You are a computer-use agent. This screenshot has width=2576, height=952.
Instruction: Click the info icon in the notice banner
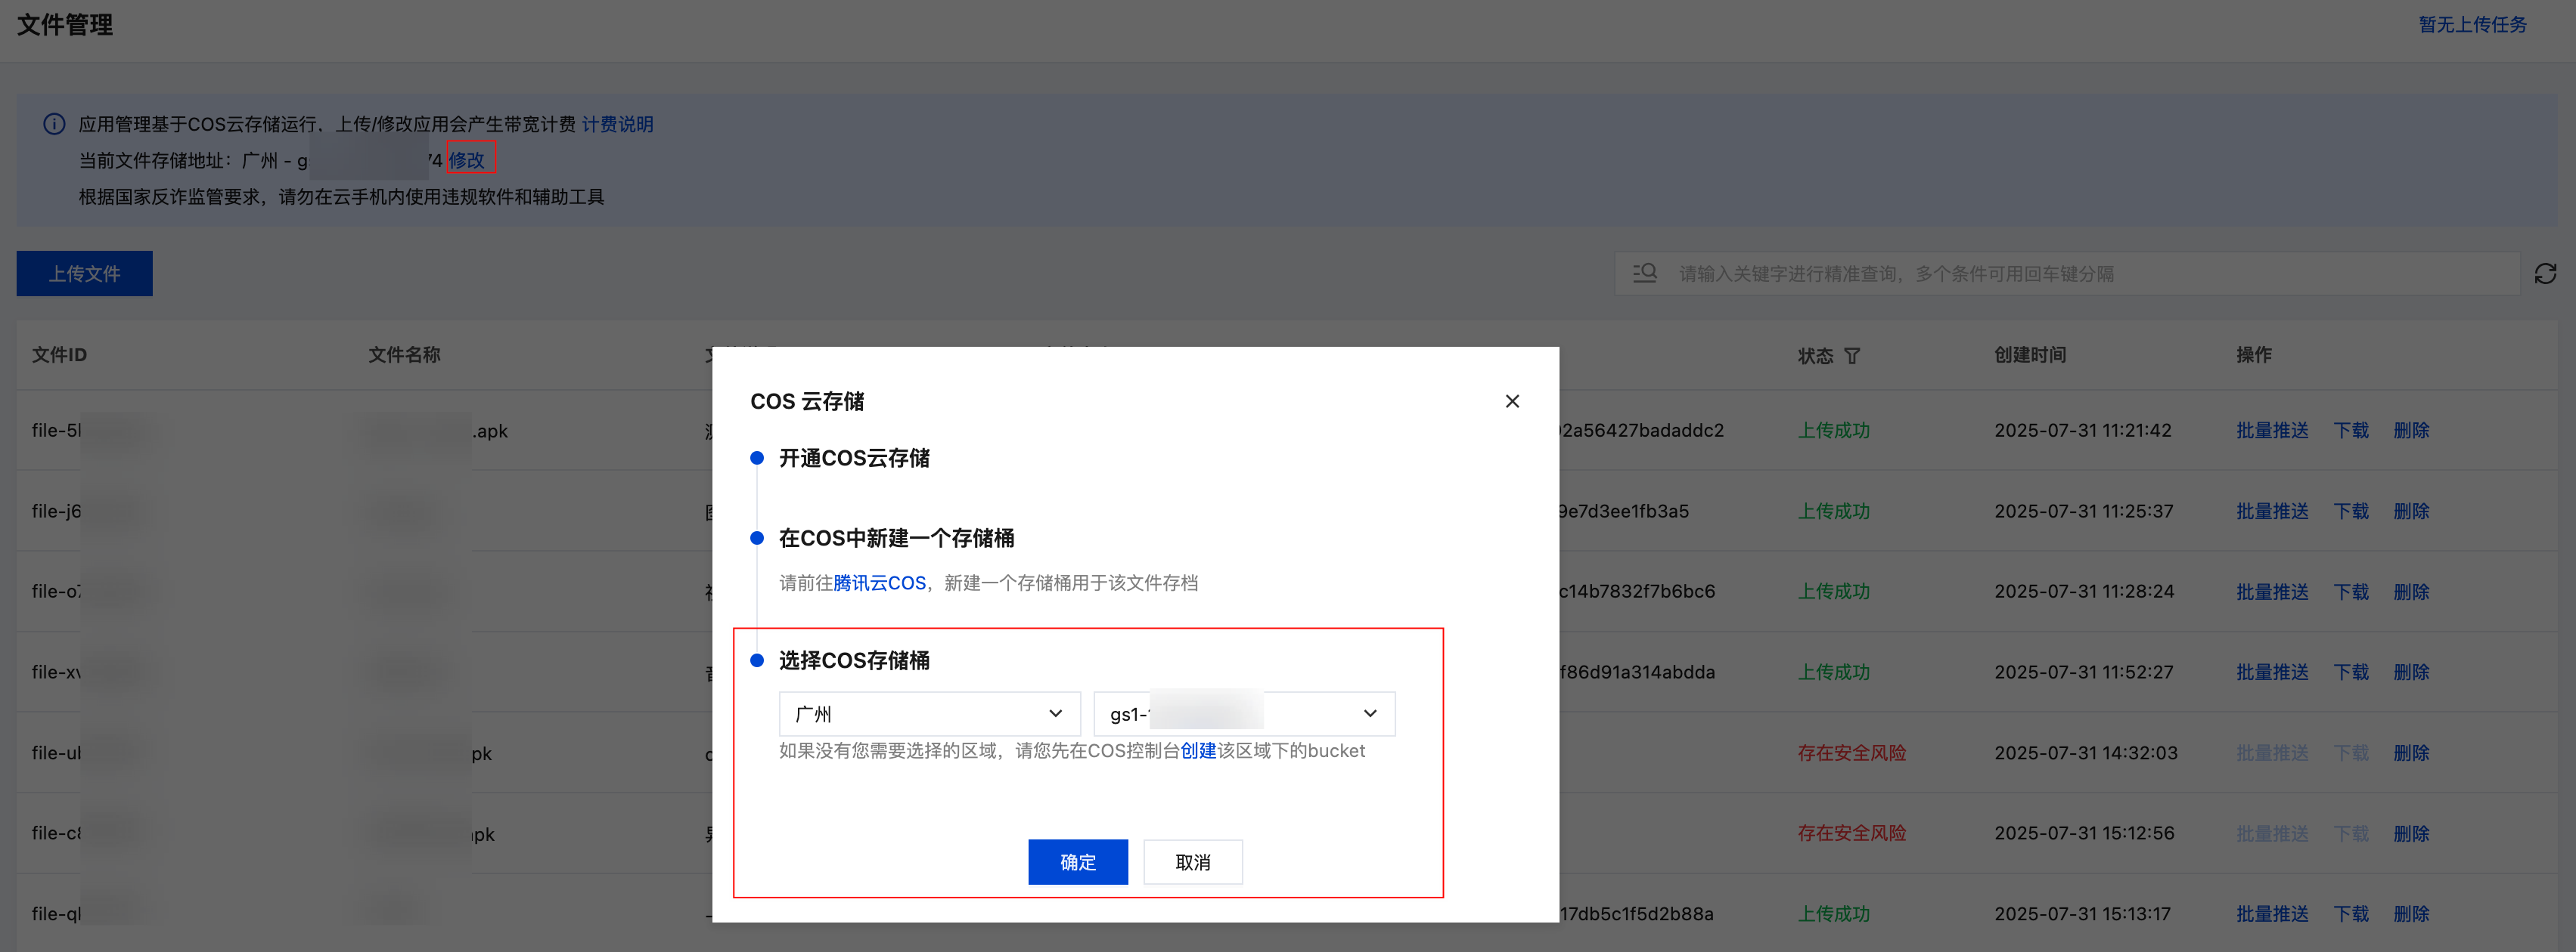[54, 124]
